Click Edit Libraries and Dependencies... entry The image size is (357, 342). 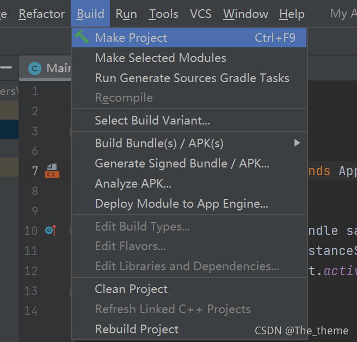pyautogui.click(x=189, y=266)
